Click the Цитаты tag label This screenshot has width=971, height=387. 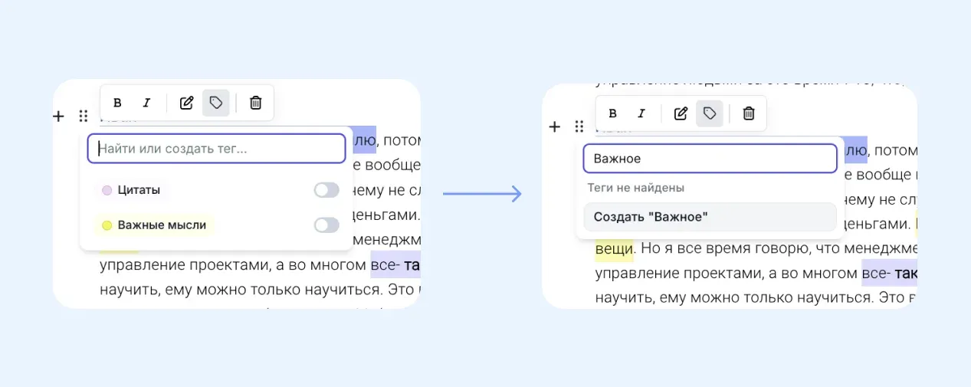tap(139, 190)
